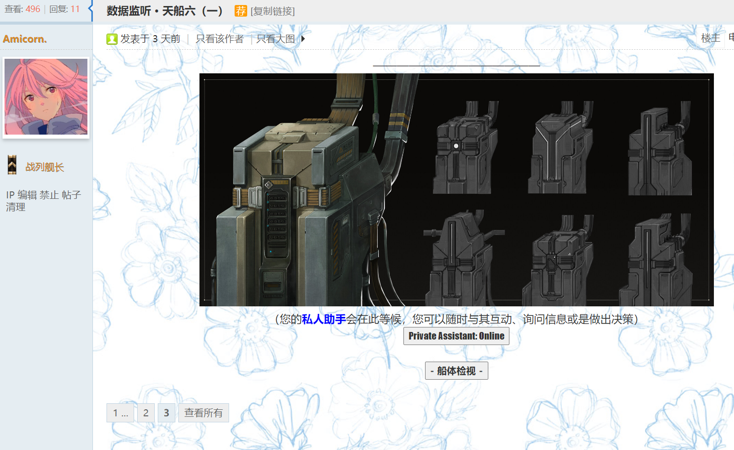Click the rank insignia icon beside 战列舰长
Viewport: 734px width, 450px height.
click(12, 165)
